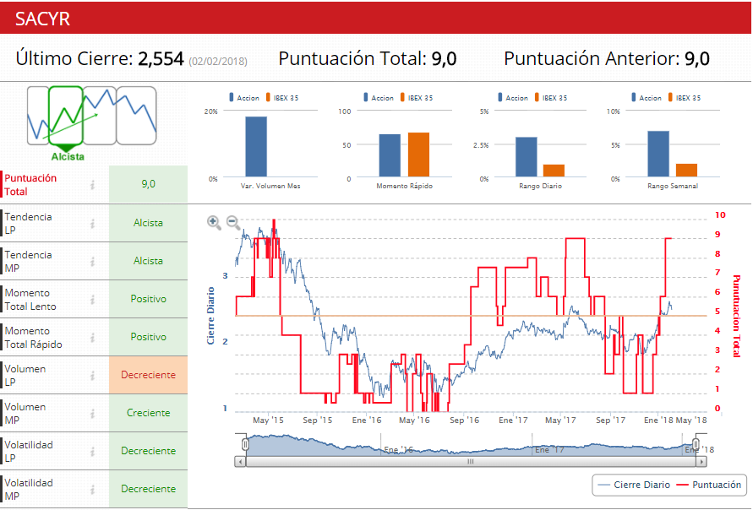Click left arrow of navigator scrollbar
This screenshot has height=510, width=753.
240,462
